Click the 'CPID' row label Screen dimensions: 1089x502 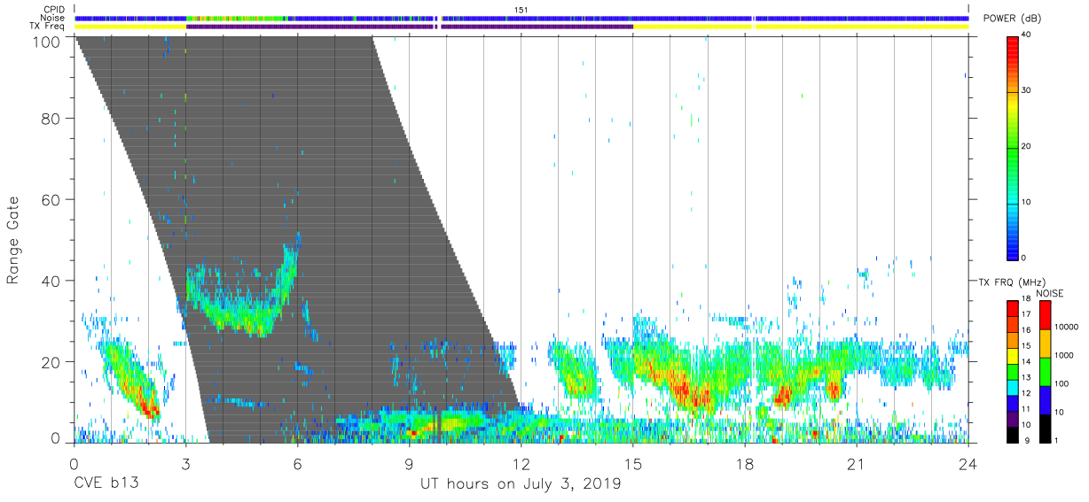click(56, 10)
